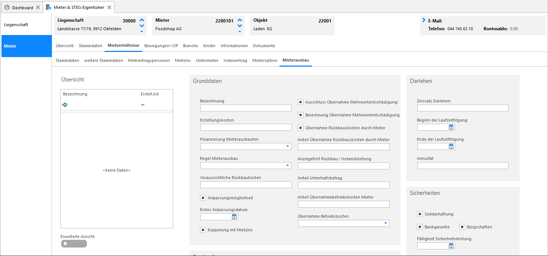Open the Informationen tab

(234, 46)
